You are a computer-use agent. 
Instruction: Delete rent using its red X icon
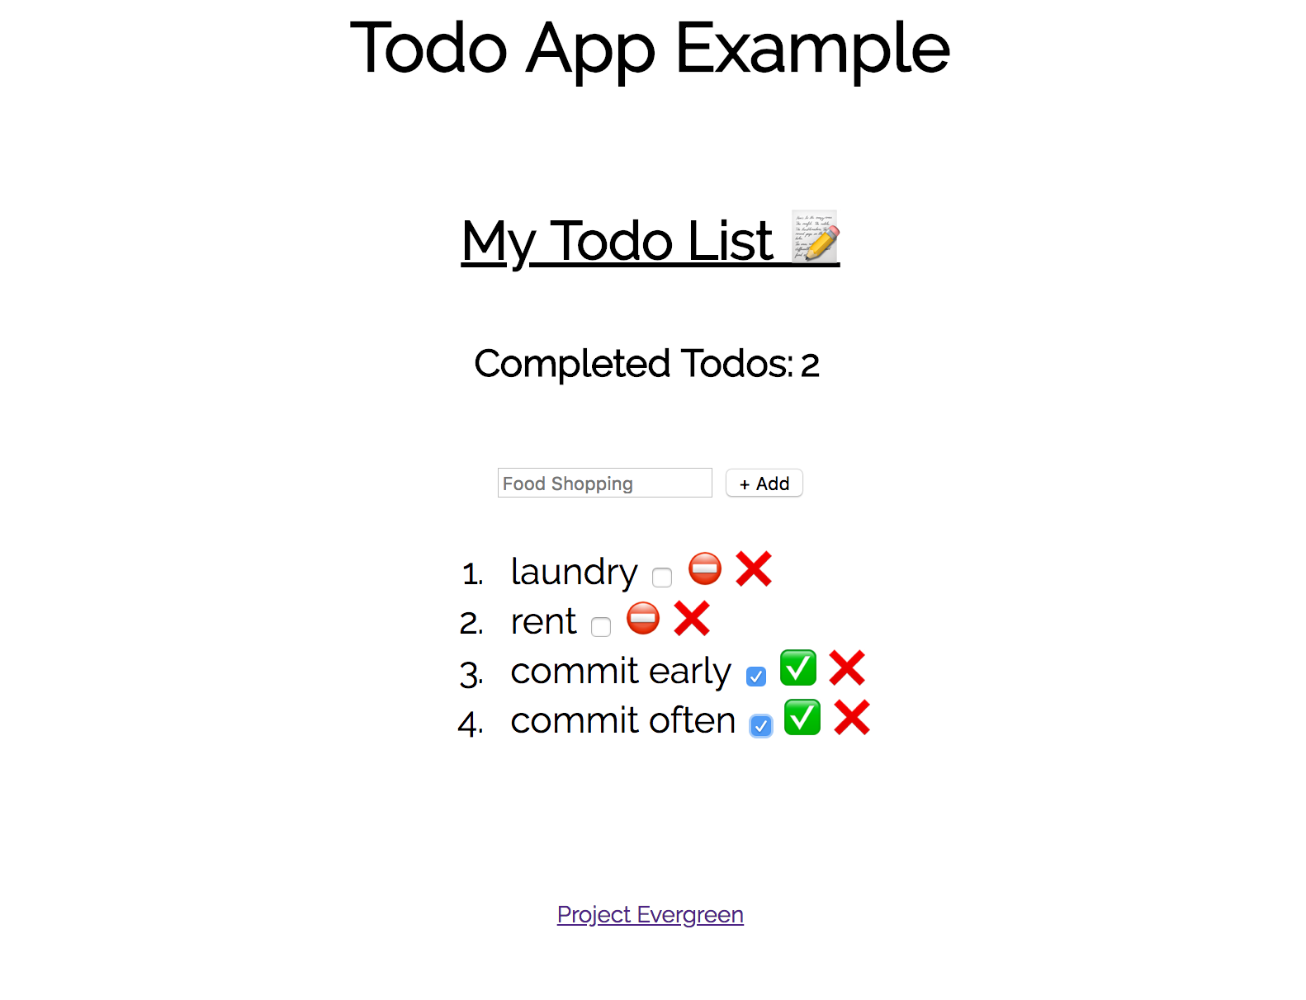pyautogui.click(x=692, y=619)
